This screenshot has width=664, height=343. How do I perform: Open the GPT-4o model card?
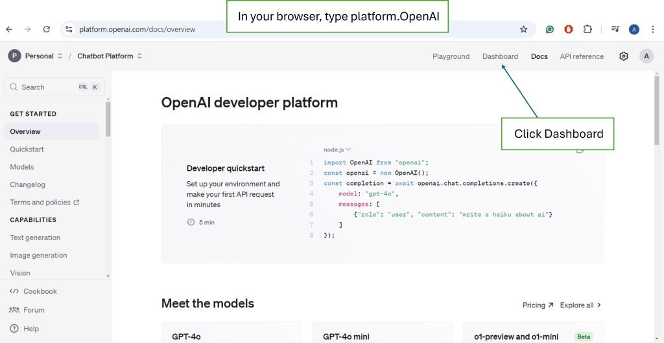[x=231, y=333]
